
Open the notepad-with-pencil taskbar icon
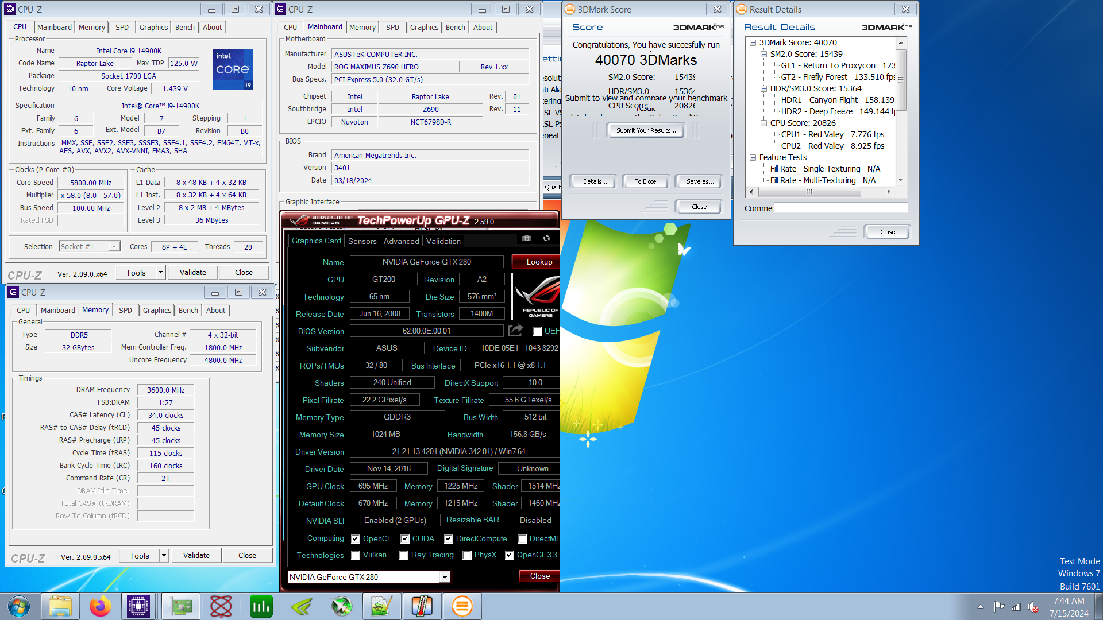pos(382,606)
